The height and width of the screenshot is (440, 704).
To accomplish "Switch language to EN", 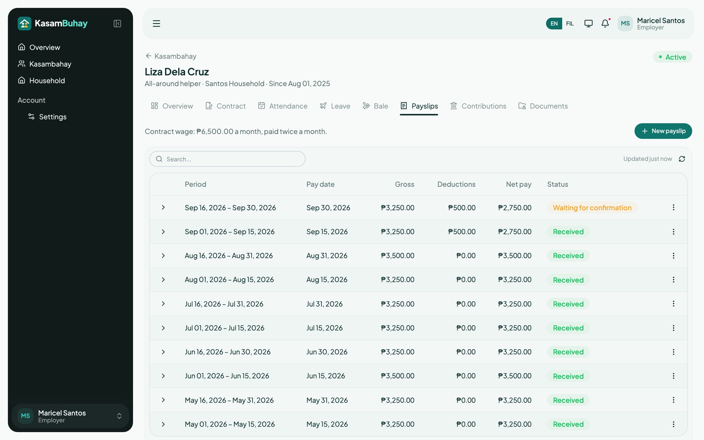I will pyautogui.click(x=554, y=23).
